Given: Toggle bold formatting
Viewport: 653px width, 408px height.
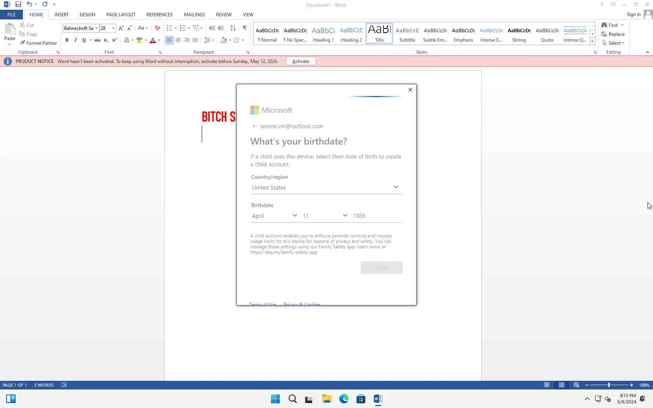Looking at the screenshot, I should (67, 40).
